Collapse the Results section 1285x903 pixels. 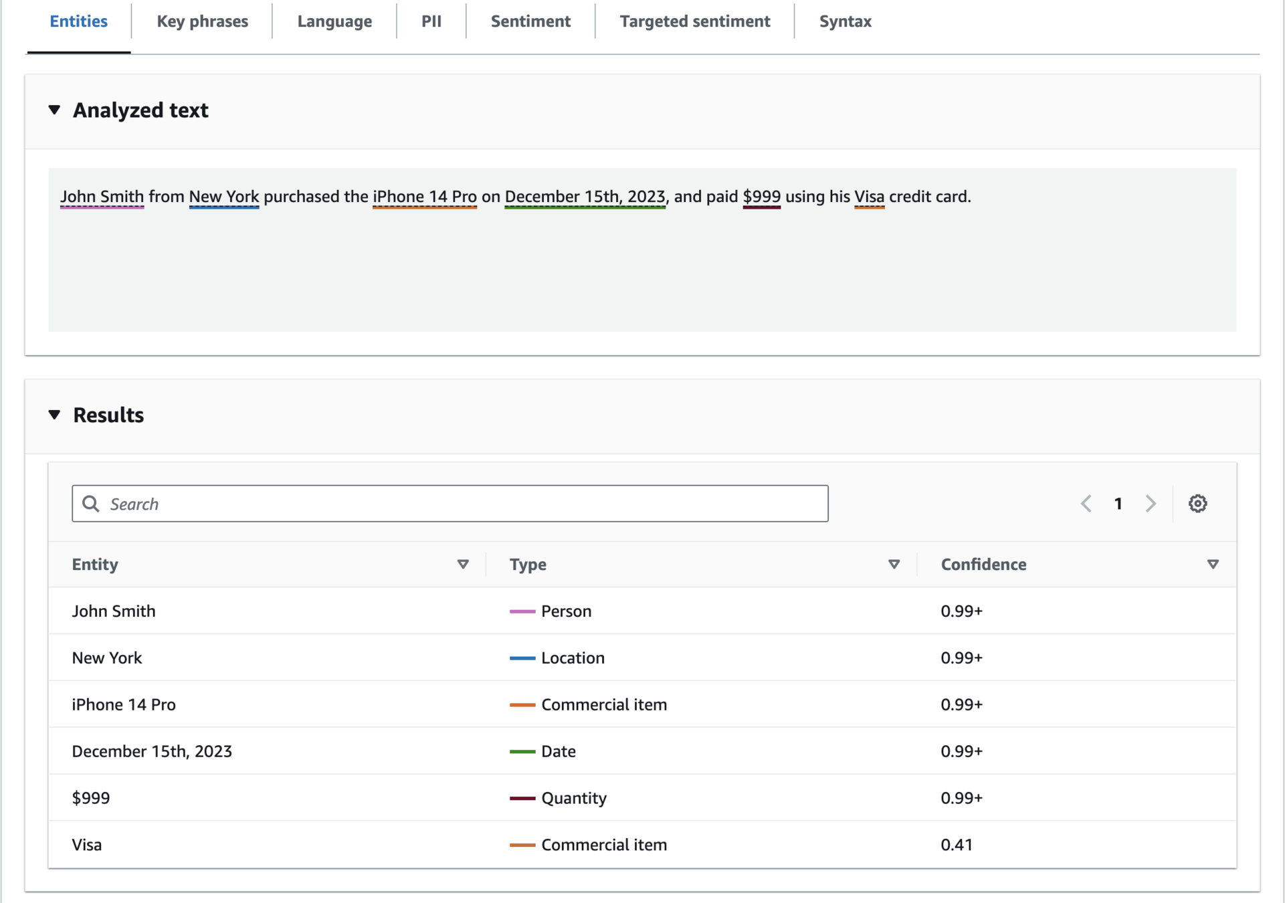[x=55, y=415]
